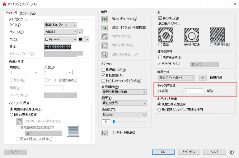Open the Angle (角度) combo box
239x158 pixels.
(x=24, y=72)
